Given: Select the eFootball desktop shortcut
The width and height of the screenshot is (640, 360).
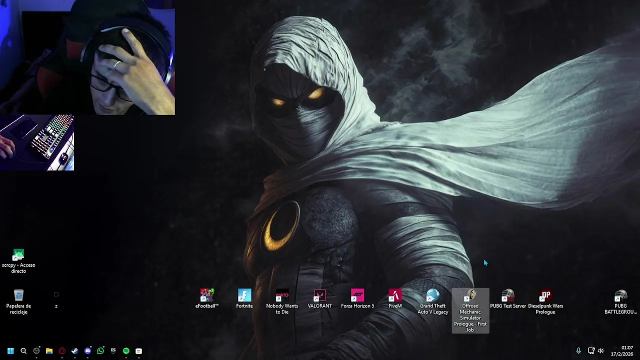Looking at the screenshot, I should (207, 298).
